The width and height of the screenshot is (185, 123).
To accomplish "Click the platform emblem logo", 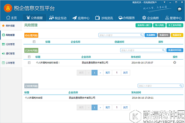I will click(8, 8).
